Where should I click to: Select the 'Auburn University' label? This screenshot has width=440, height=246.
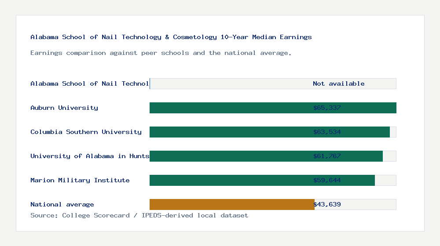click(x=64, y=108)
